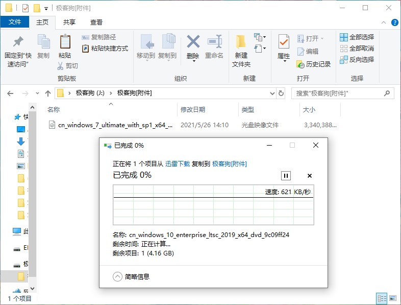401x305 pixels.
Task: Pause the copy operation
Action: click(x=286, y=176)
